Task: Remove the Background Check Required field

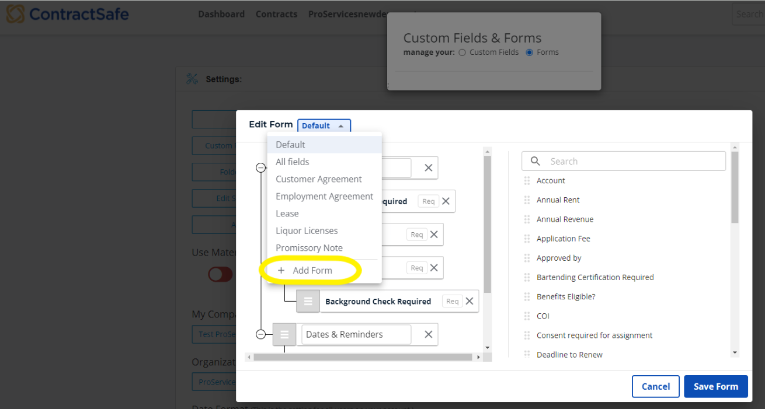Action: click(469, 301)
